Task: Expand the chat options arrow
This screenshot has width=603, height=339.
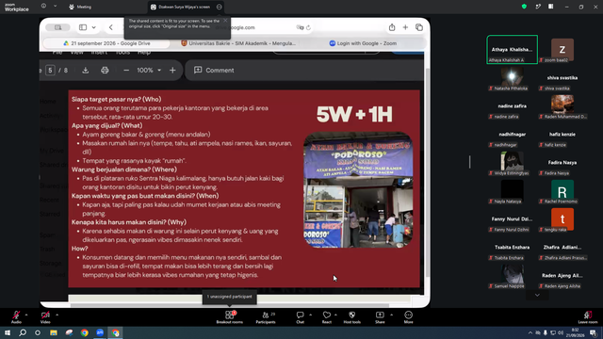Action: tap(310, 315)
